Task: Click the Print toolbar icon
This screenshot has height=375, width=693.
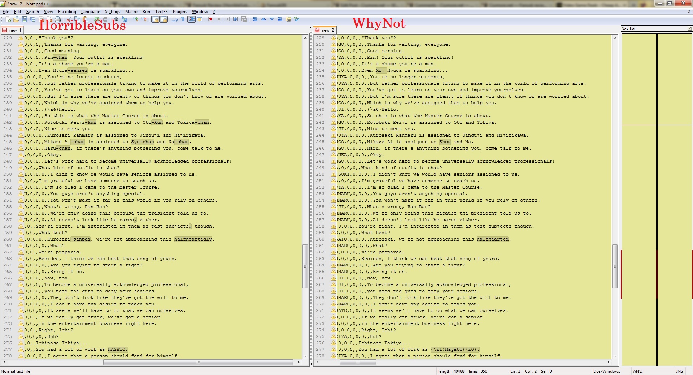Action: [58, 19]
